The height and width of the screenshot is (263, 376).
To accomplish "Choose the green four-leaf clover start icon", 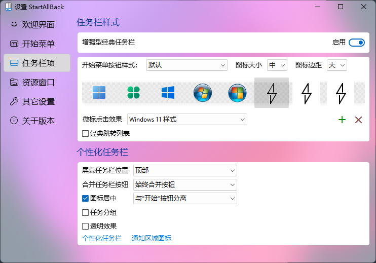I will [134, 93].
